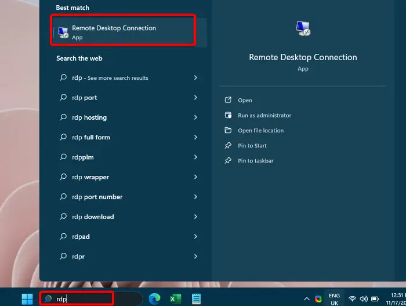Viewport: 406px width, 306px height.
Task: Expand chevron next to 'rdpad'
Action: [x=195, y=237]
